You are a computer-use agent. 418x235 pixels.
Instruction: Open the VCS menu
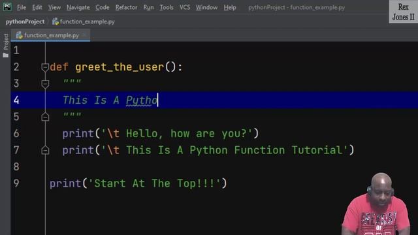tap(185, 7)
